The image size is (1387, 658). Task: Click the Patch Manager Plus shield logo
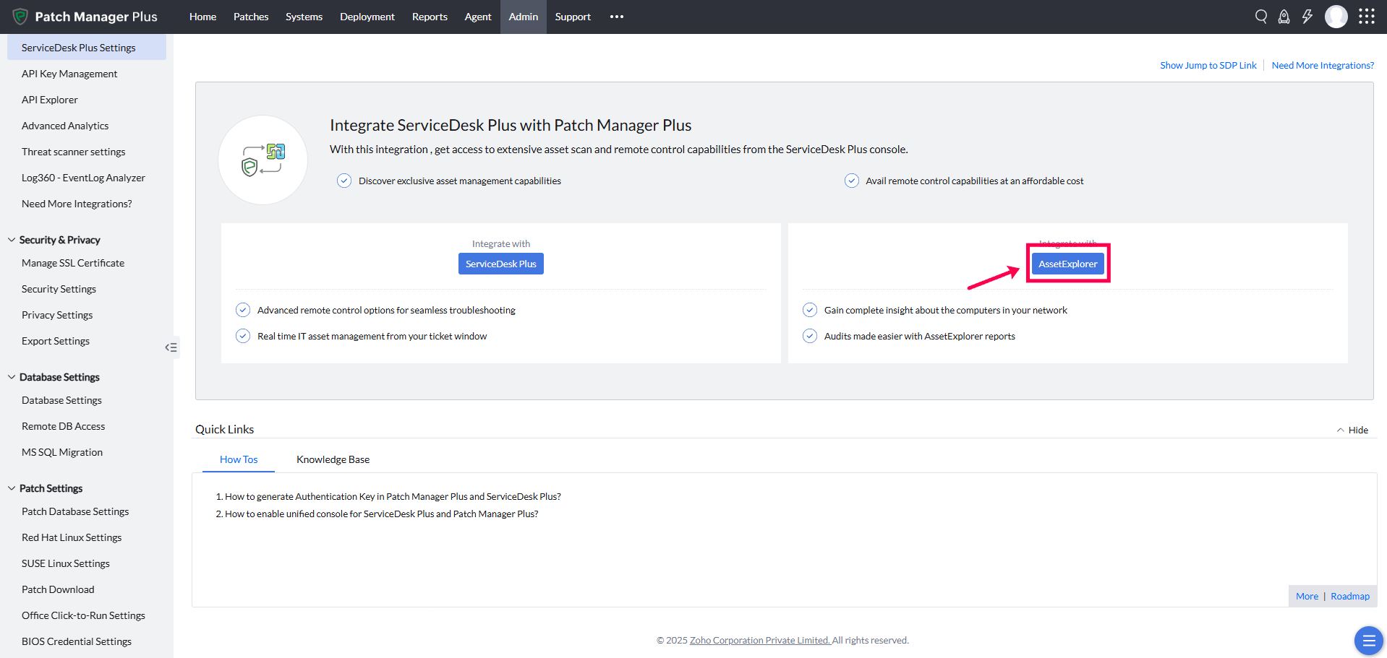tap(20, 17)
